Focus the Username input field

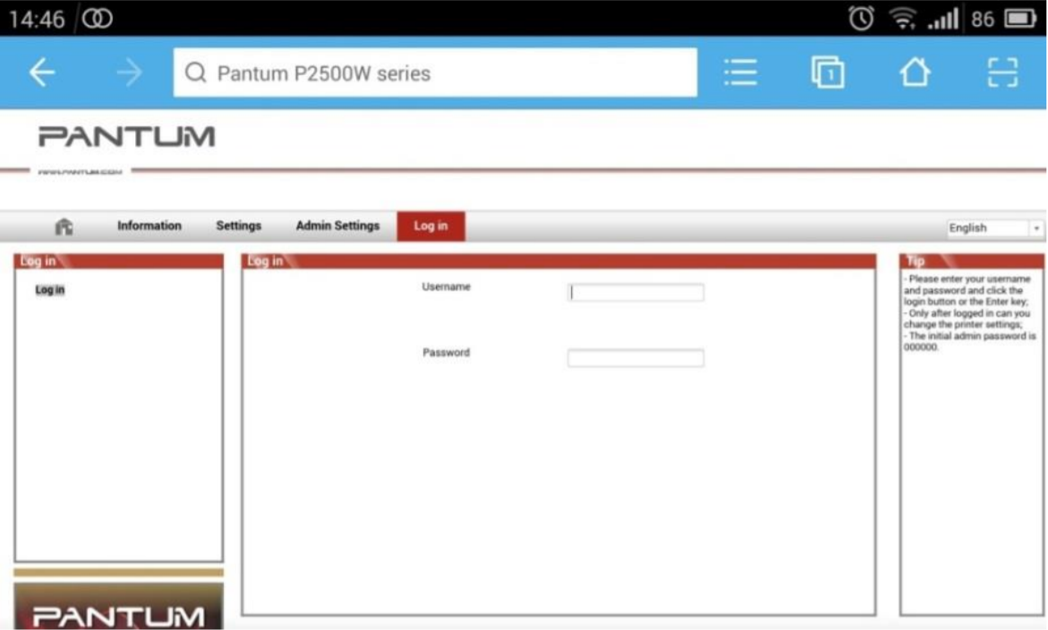[x=635, y=293]
